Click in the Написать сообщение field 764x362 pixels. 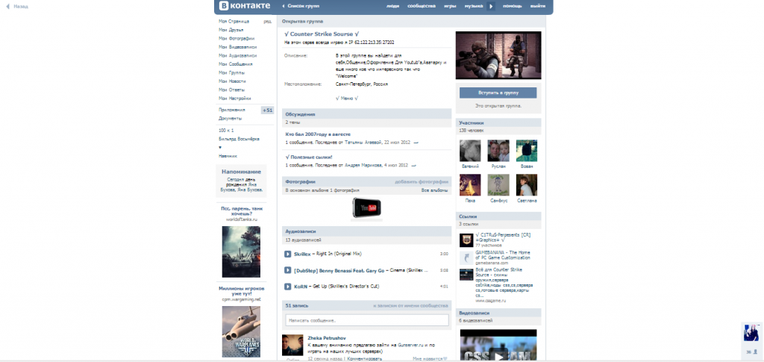click(366, 320)
